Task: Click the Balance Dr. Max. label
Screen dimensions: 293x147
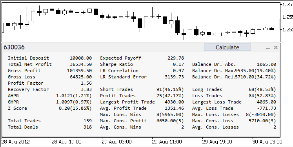Action: pos(213,71)
